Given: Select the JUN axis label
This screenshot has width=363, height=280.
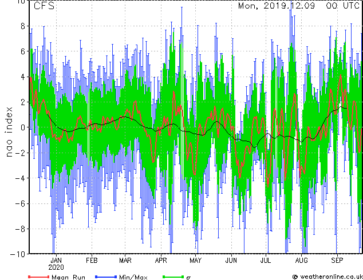Looking at the screenshot, I should pos(231,261).
